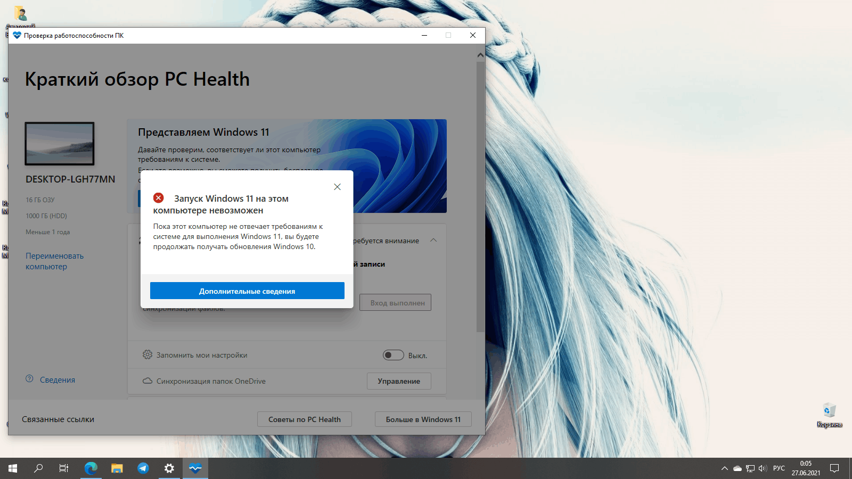Click OneDrive cloud tray icon
Screen dimensions: 852x479
pyautogui.click(x=738, y=468)
